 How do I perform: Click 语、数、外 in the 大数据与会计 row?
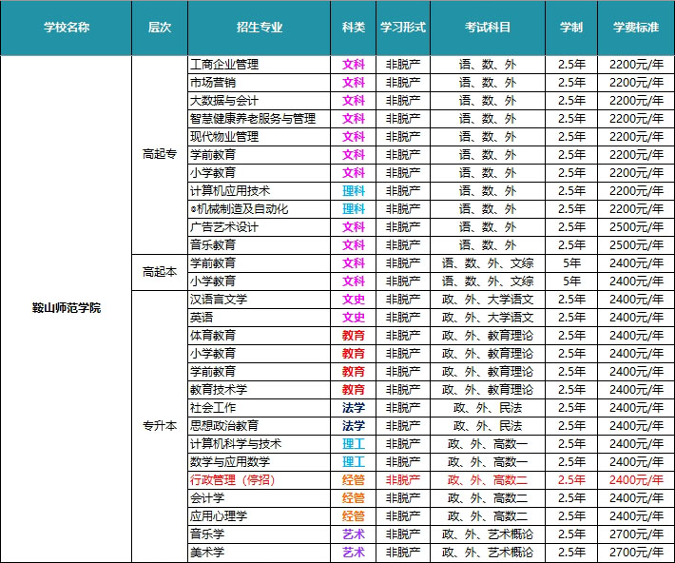point(488,101)
